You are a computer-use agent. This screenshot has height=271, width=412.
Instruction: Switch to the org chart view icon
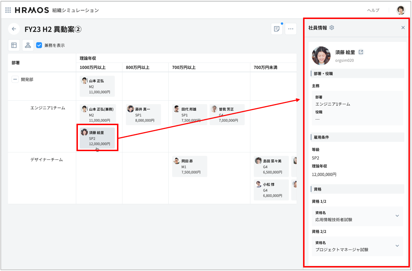[x=28, y=45]
